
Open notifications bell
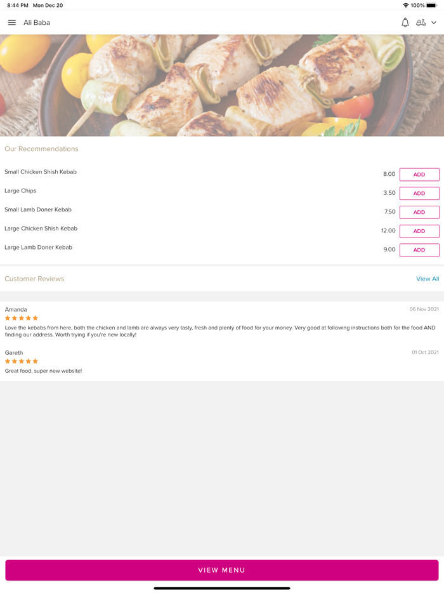405,23
